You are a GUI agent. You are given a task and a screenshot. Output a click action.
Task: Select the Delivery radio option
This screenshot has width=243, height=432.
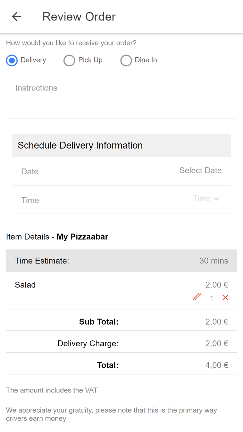click(x=11, y=60)
